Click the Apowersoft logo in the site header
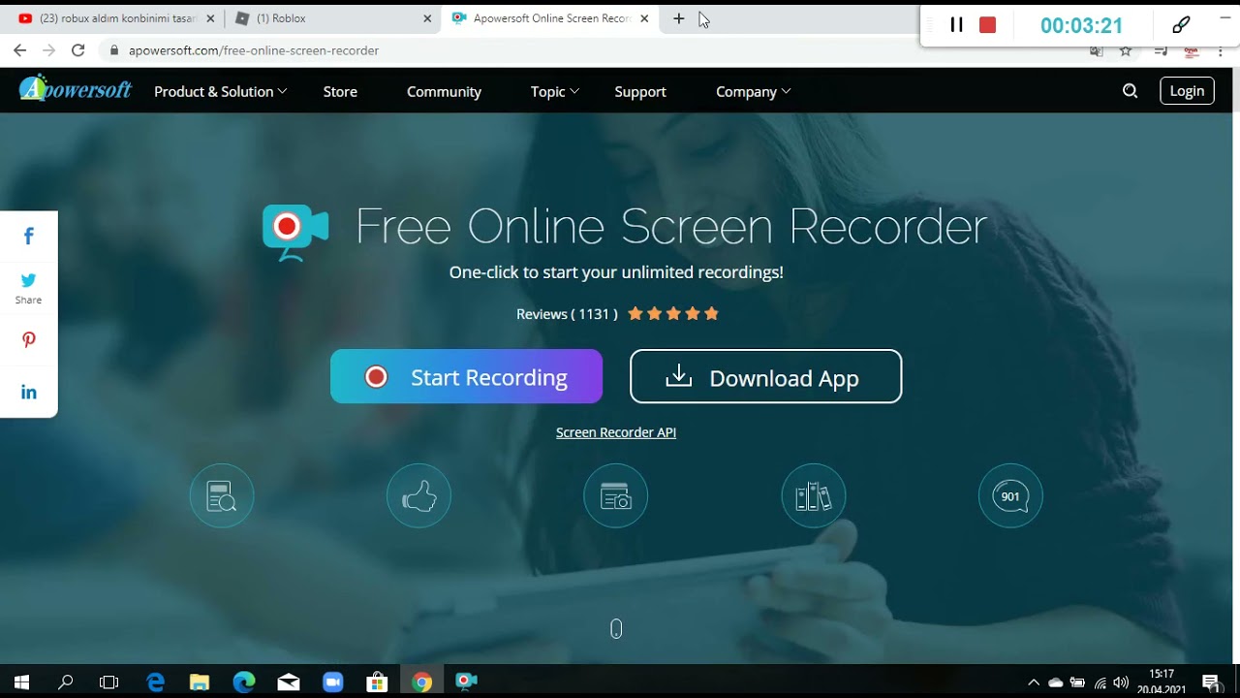 click(76, 89)
